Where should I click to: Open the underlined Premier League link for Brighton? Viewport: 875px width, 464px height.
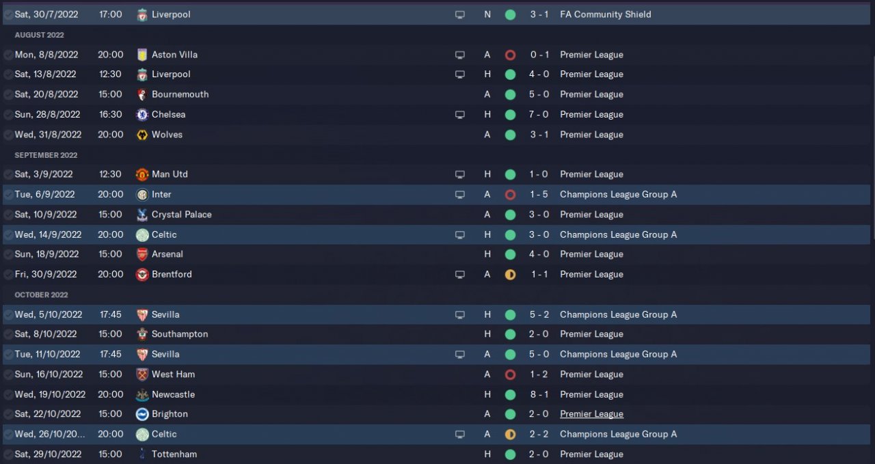(591, 414)
